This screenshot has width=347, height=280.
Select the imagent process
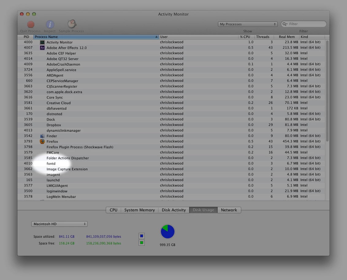[171, 175]
